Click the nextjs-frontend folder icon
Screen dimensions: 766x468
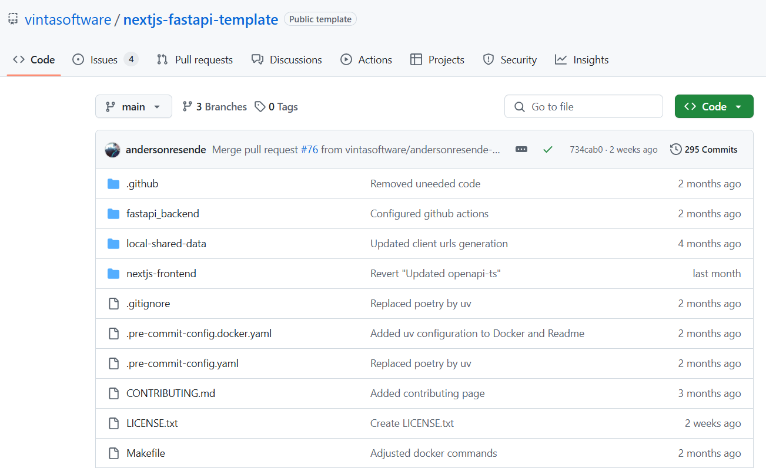point(113,274)
